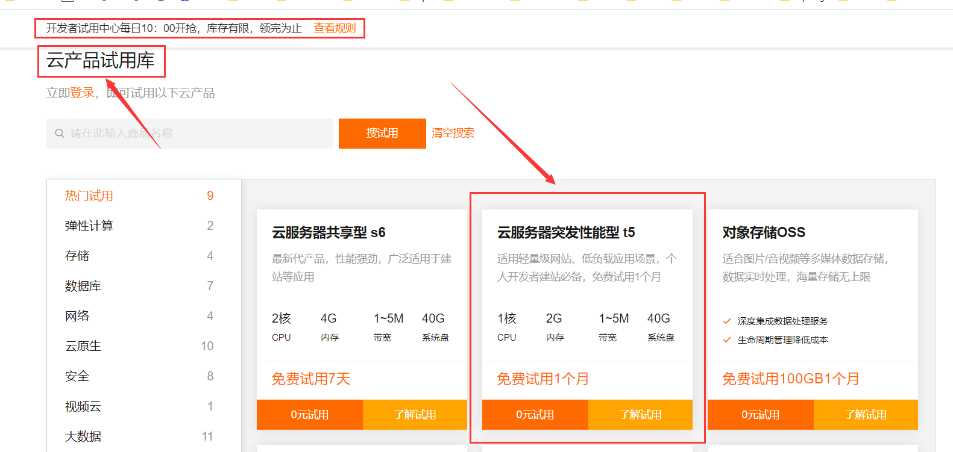Click 了解试用 on the 共享型 s6 card
This screenshot has width=953, height=452.
[x=415, y=415]
